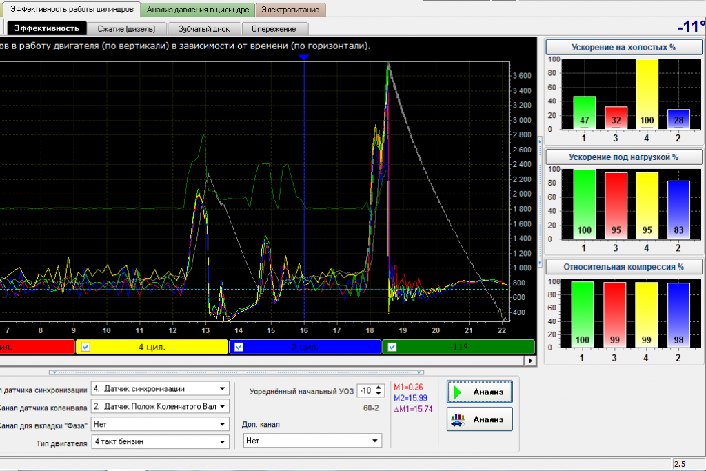
Task: Open the Эффективность работы цилиндров tab
Action: point(72,9)
